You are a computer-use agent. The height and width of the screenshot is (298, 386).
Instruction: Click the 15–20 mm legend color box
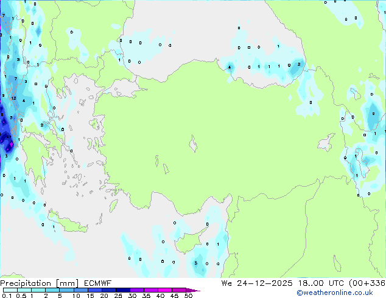point(94,290)
